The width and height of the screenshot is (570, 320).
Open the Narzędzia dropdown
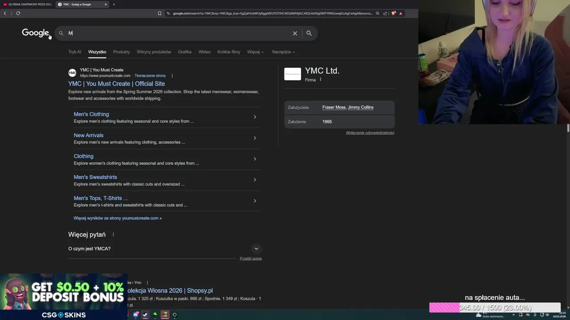tap(283, 52)
